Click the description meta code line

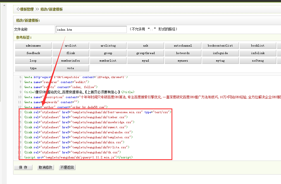[153, 97]
